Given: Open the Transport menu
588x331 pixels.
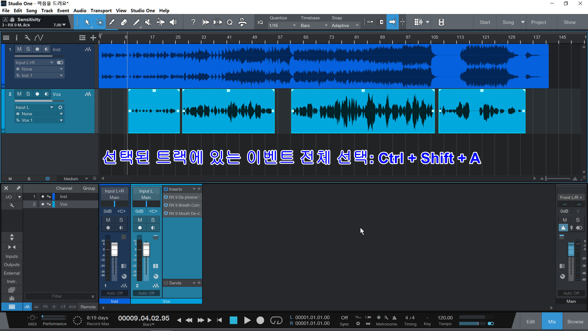Looking at the screenshot, I should 101,10.
